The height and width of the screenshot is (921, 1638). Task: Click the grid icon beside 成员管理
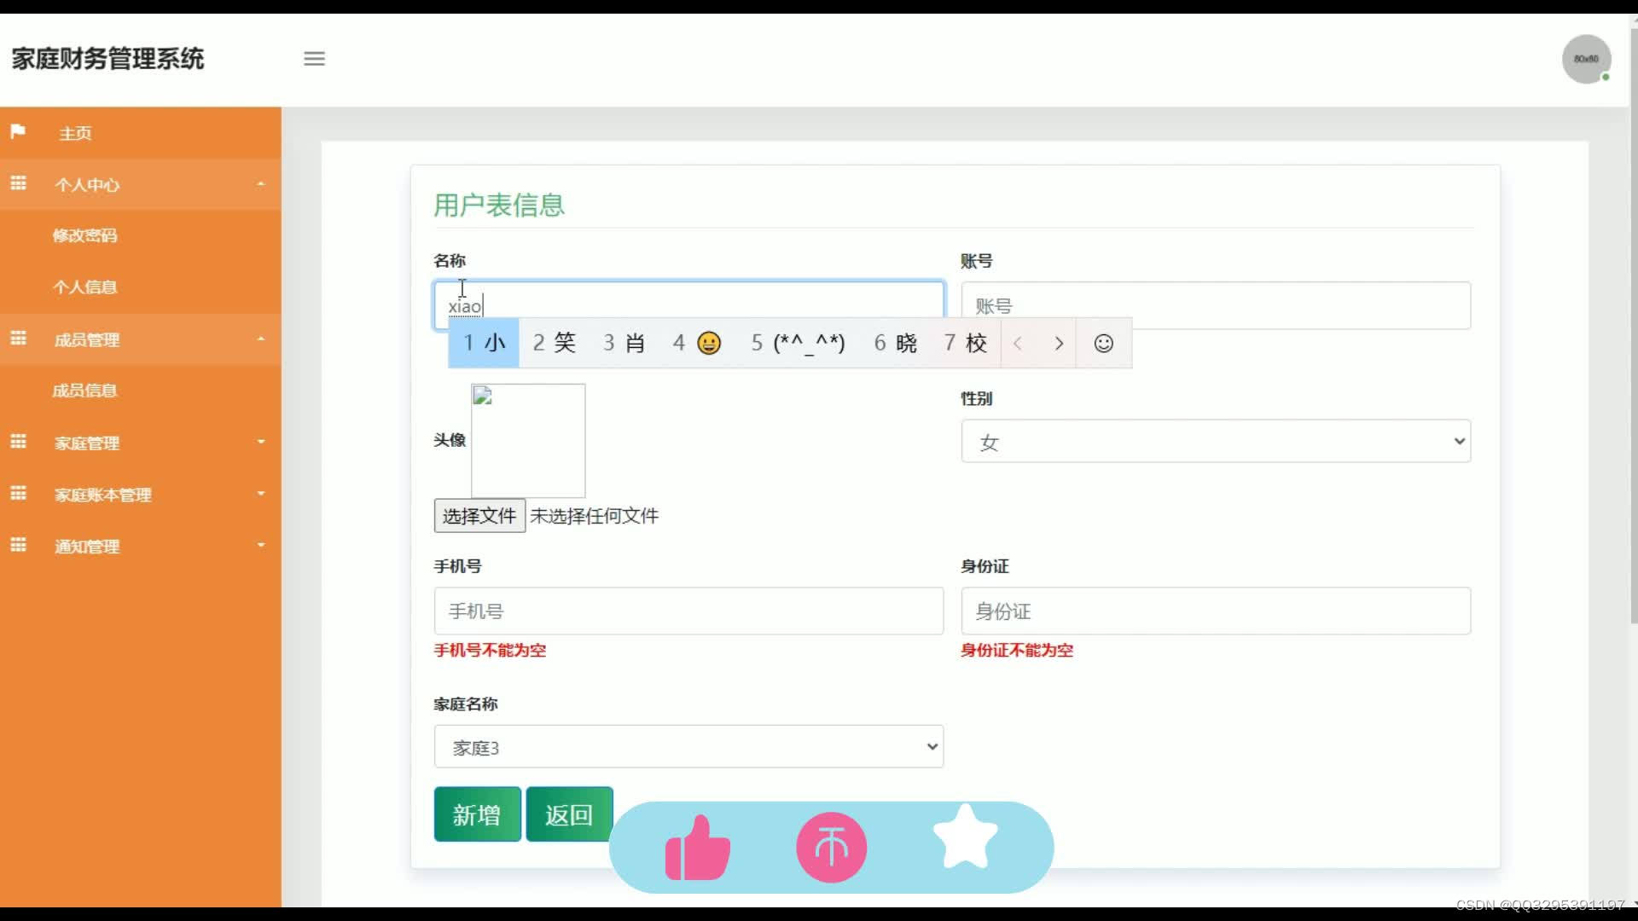18,339
